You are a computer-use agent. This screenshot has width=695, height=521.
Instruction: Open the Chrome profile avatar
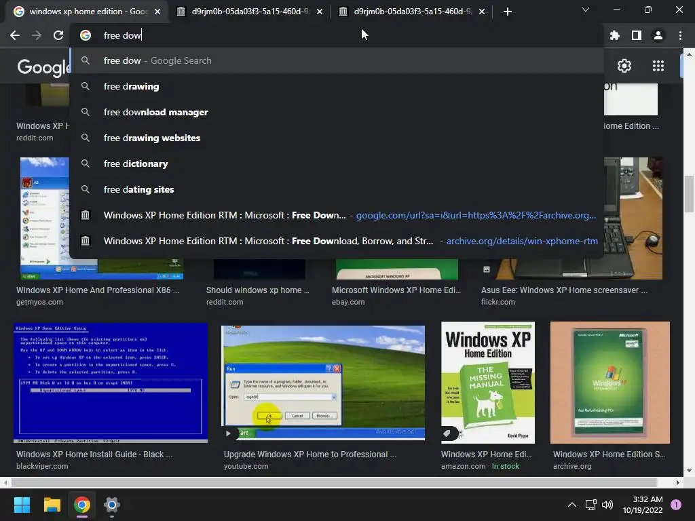pos(658,35)
